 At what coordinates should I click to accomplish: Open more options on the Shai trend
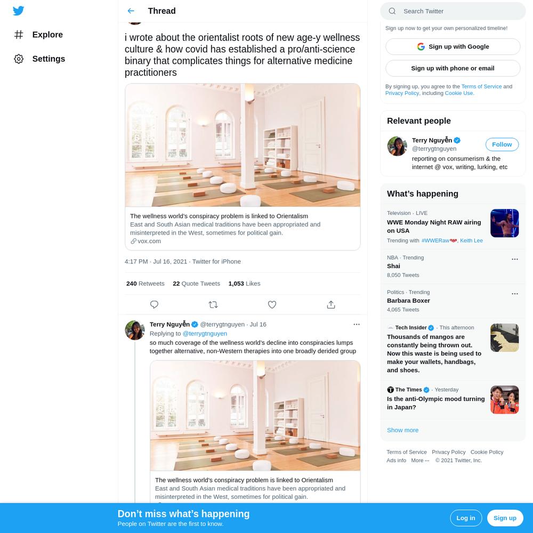pyautogui.click(x=515, y=259)
